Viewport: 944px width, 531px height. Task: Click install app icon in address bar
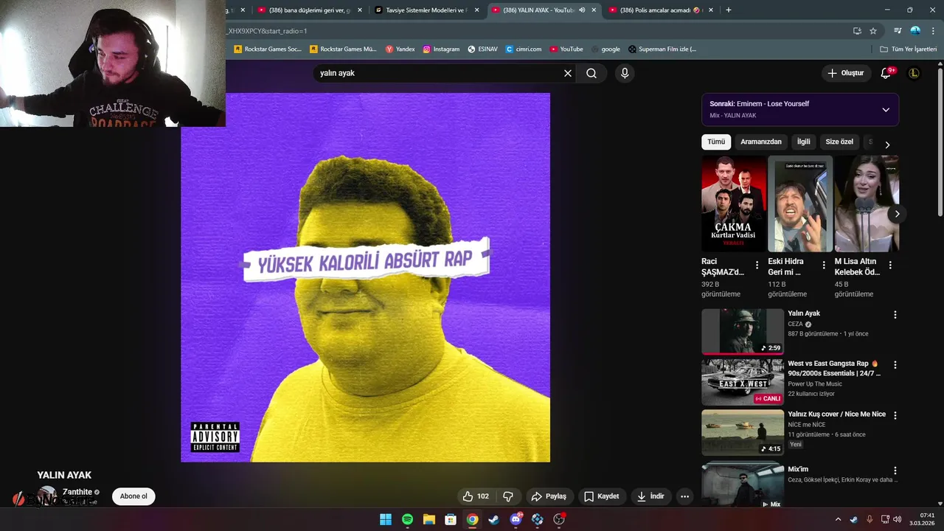(857, 31)
